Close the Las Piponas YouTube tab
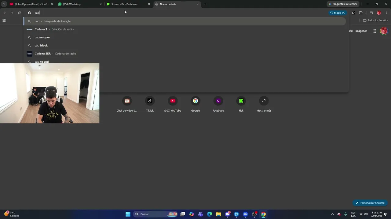 [52, 4]
